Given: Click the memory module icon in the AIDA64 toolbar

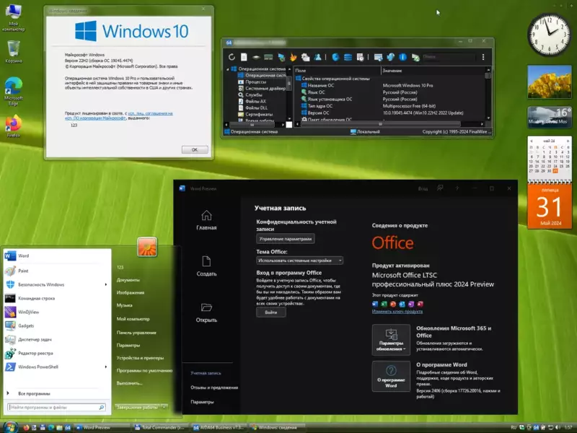Looking at the screenshot, I should point(268,57).
